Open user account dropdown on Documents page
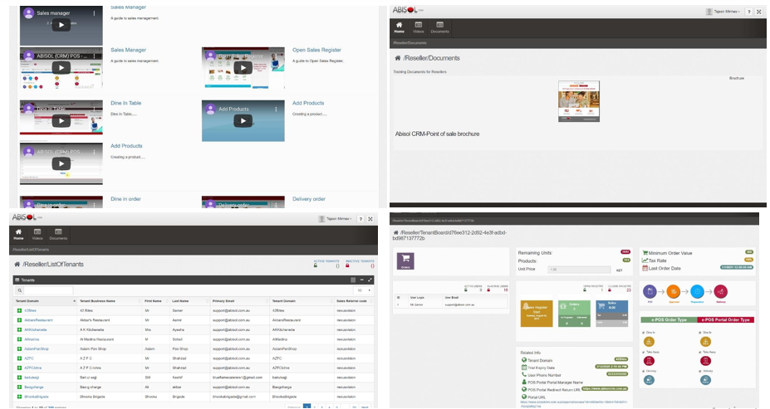 coord(723,12)
